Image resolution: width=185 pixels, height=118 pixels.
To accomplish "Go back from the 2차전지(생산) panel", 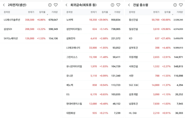I will (4, 5).
